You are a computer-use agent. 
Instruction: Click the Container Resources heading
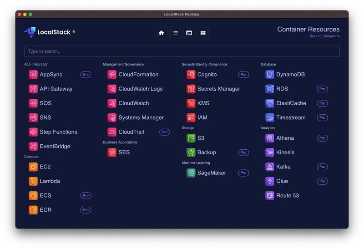pyautogui.click(x=308, y=29)
